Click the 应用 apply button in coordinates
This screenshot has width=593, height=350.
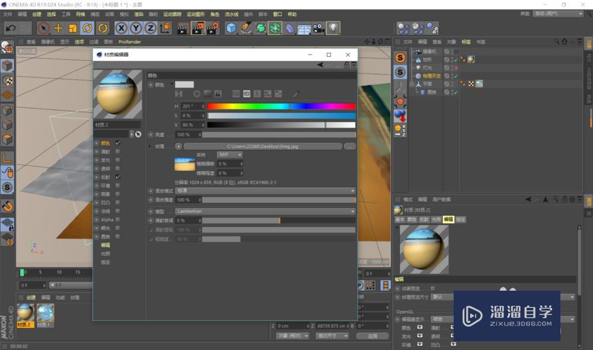(x=372, y=336)
